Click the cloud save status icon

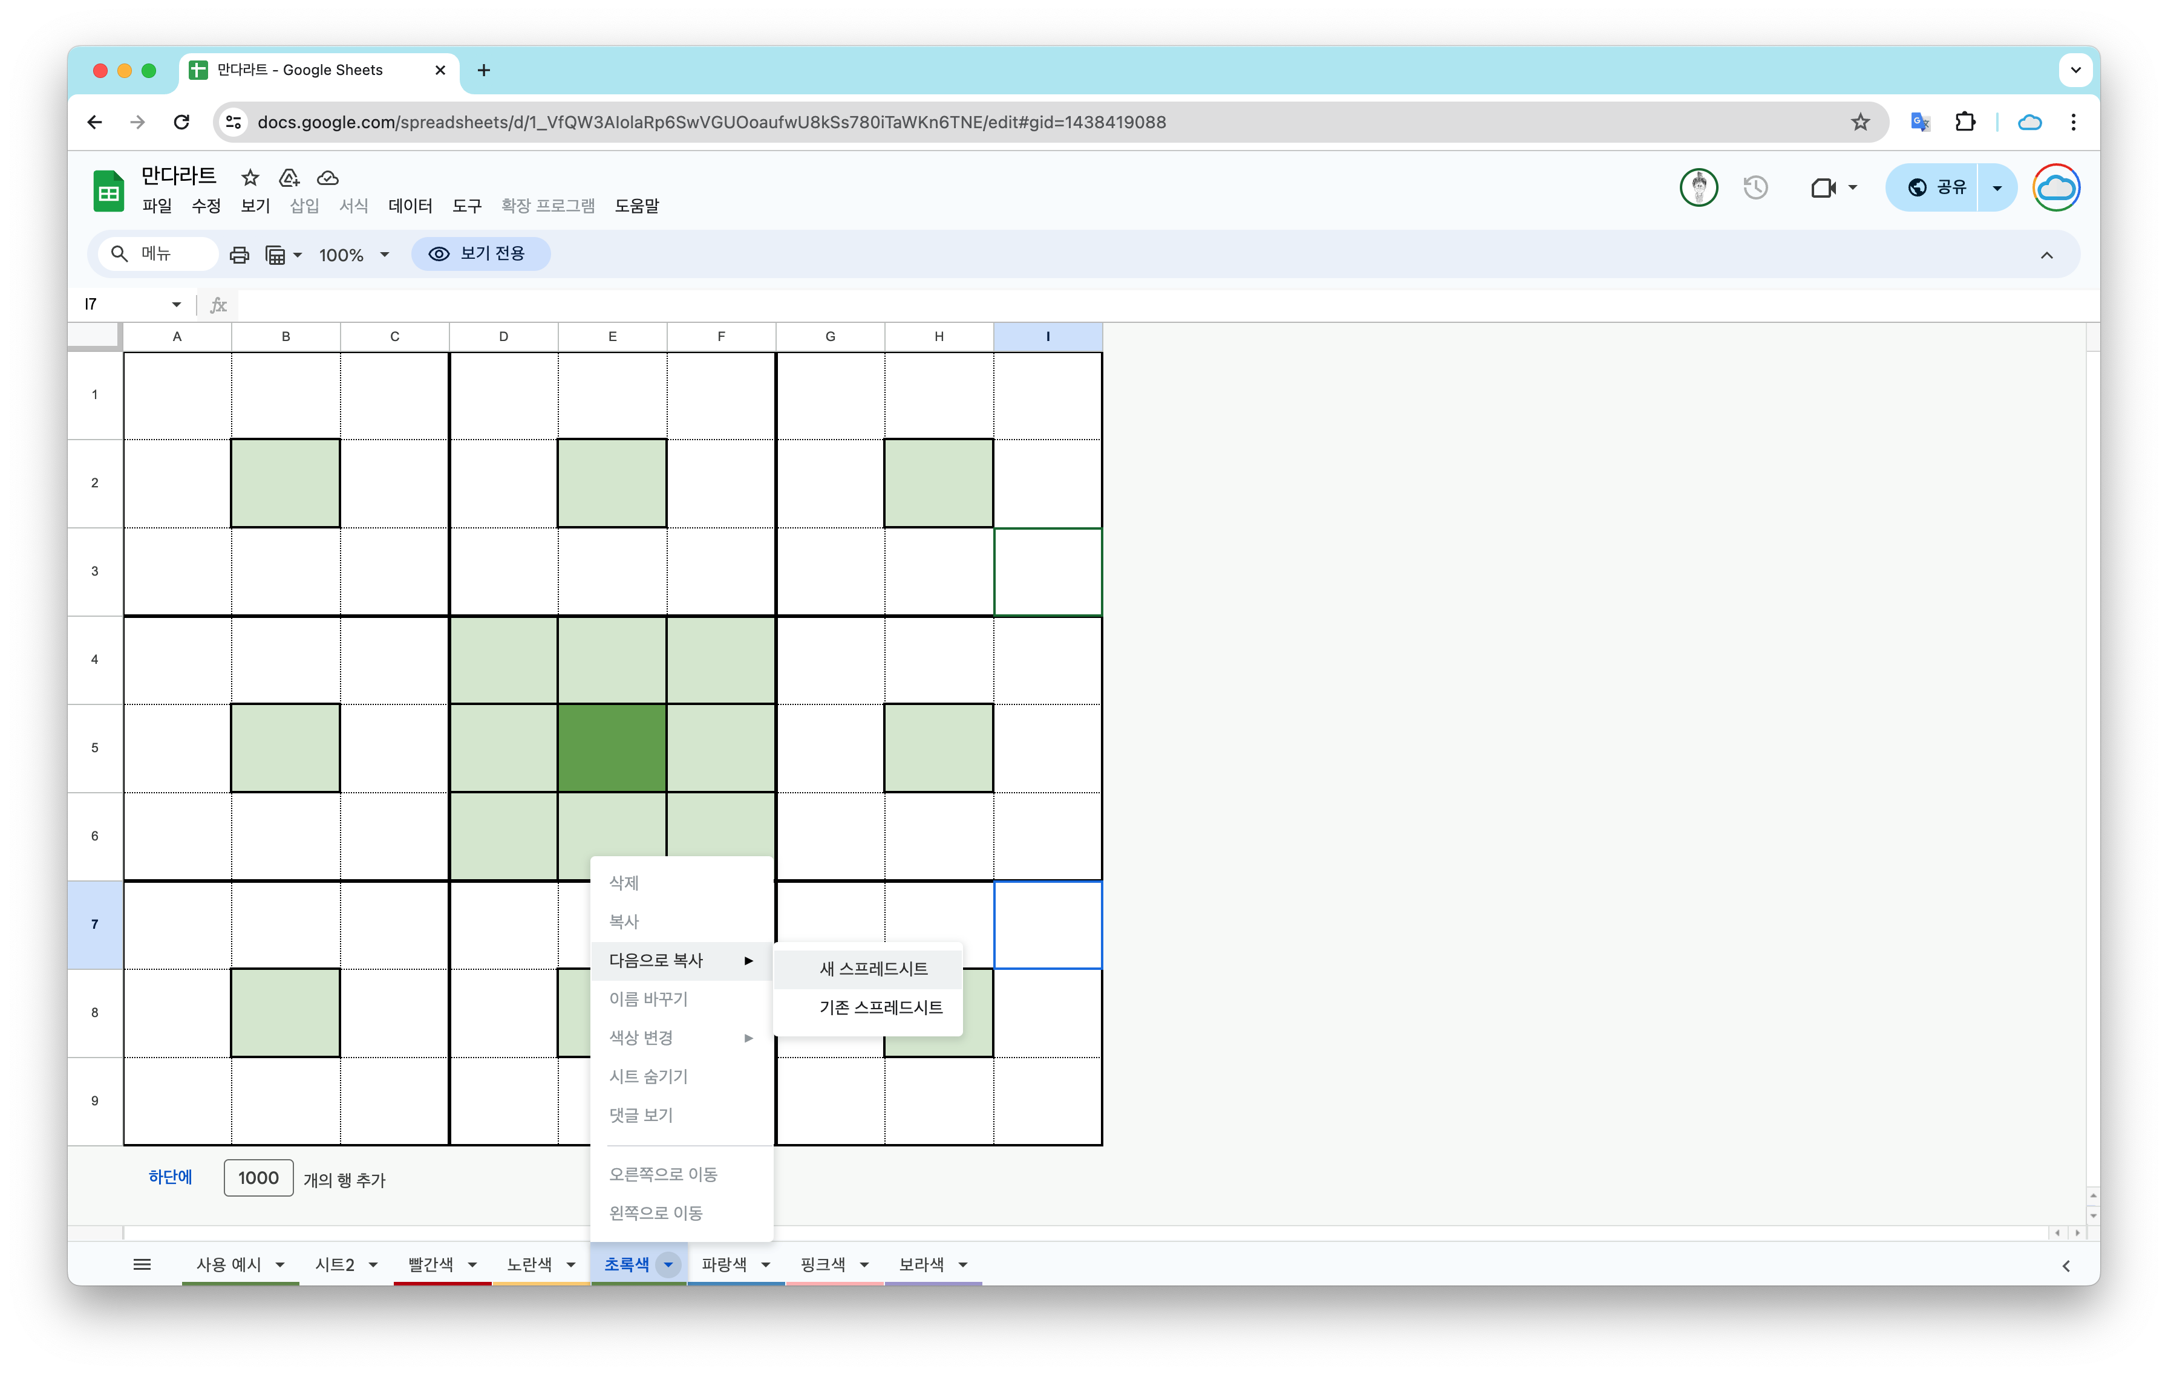[x=328, y=177]
